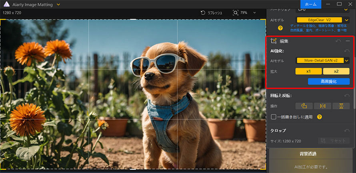Open the dropdown arrow beside the app title
This screenshot has width=356, height=173.
click(x=58, y=4)
